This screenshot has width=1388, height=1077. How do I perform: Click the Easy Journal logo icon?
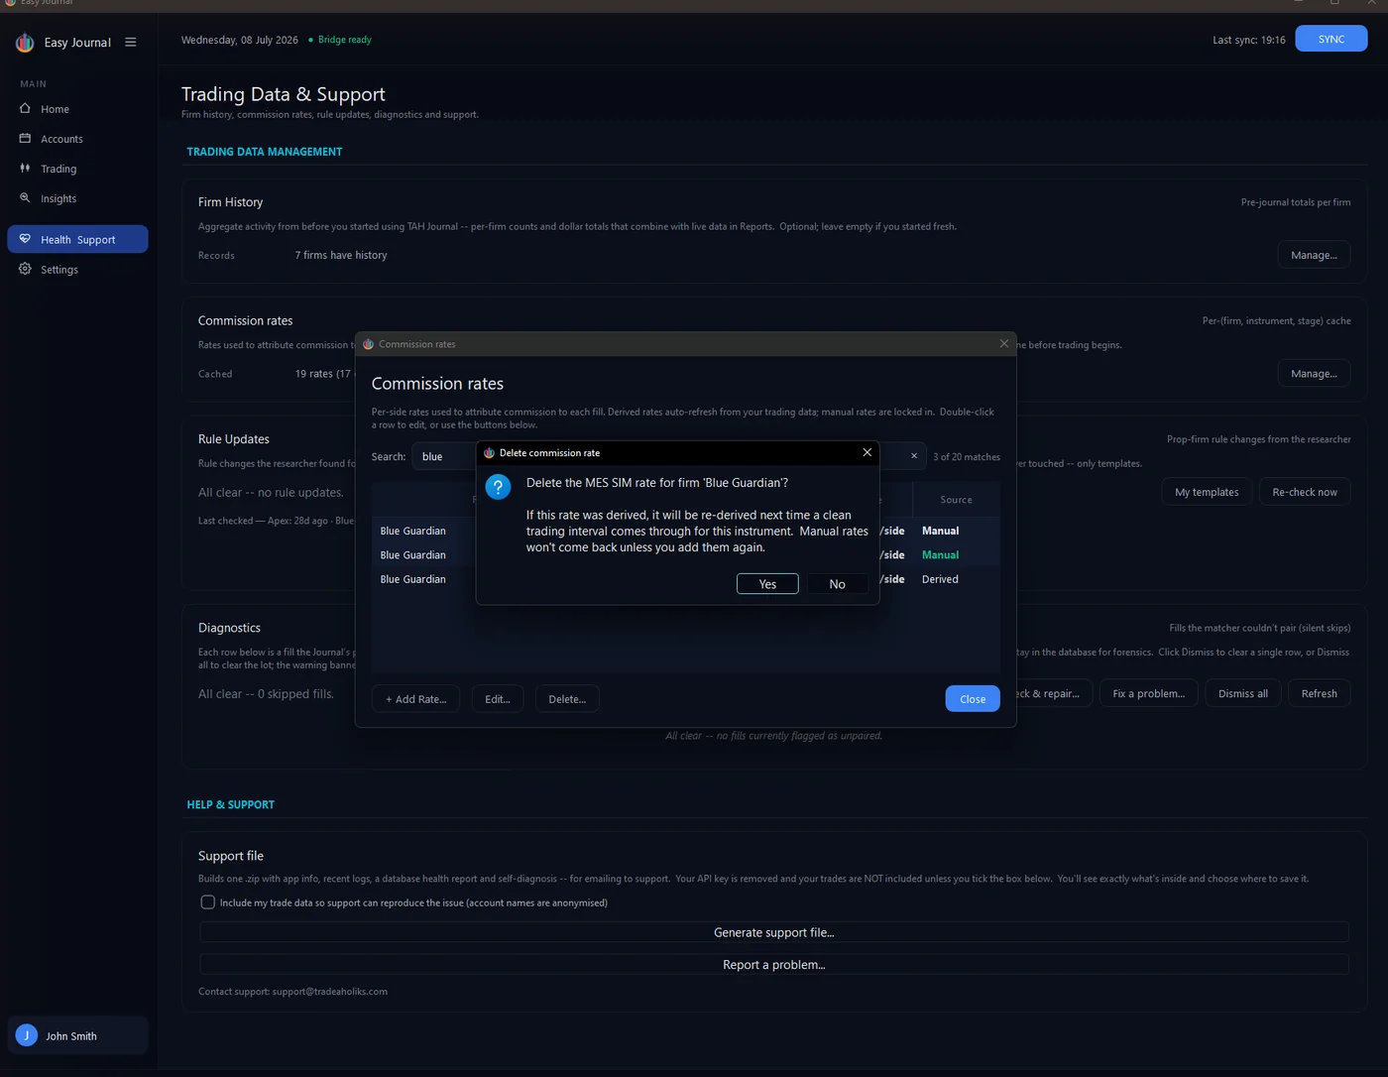pos(25,43)
